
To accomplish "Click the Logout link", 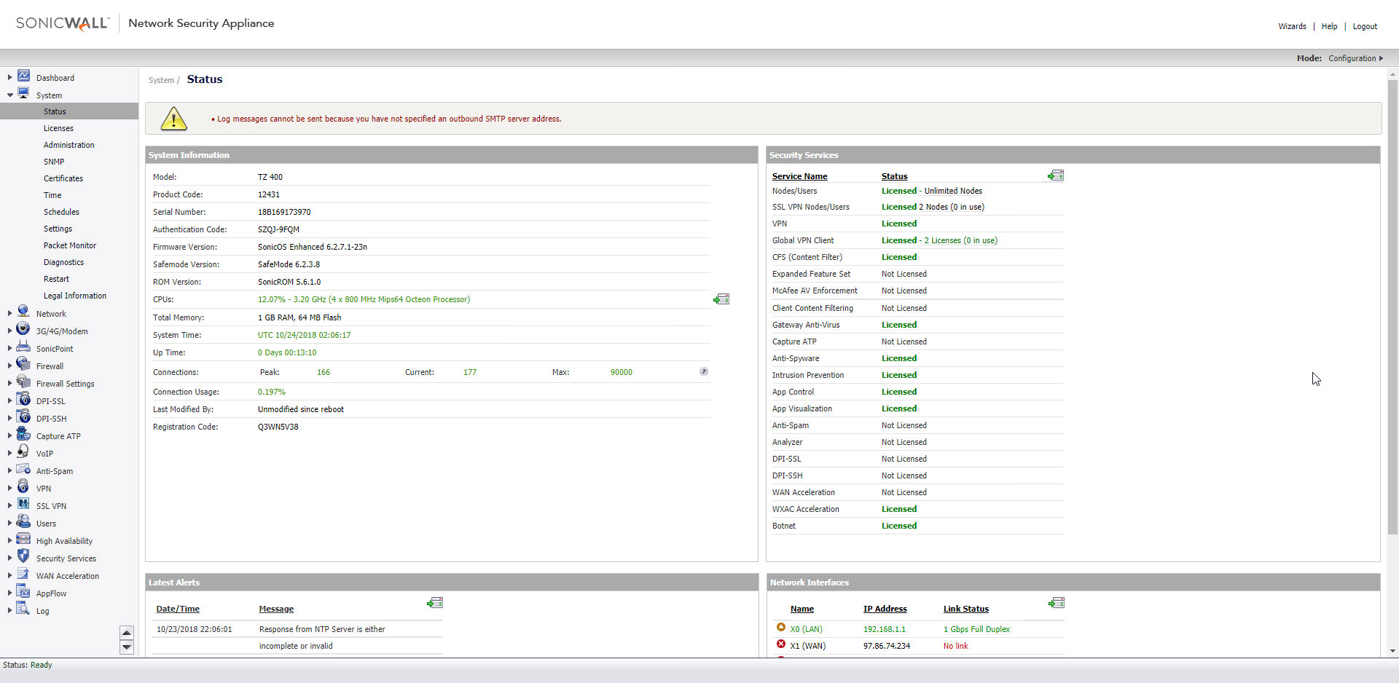I will (x=1365, y=26).
